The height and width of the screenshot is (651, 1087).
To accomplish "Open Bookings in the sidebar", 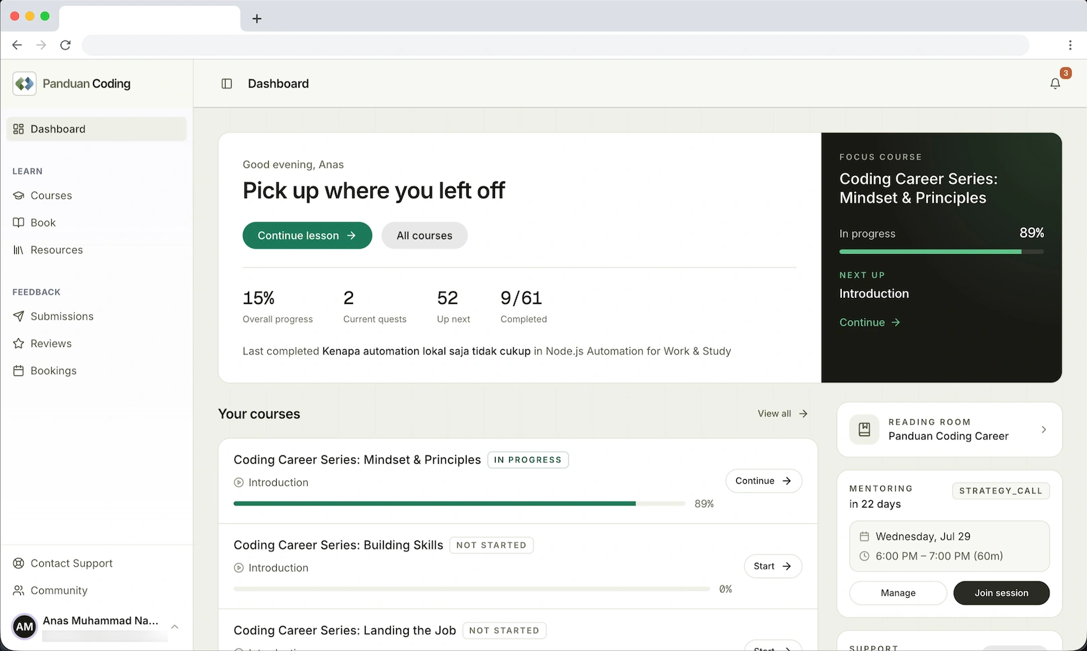I will 96,371.
